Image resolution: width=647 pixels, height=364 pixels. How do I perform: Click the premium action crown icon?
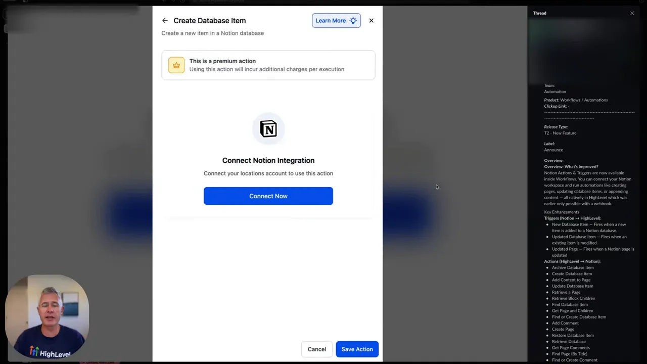point(176,65)
